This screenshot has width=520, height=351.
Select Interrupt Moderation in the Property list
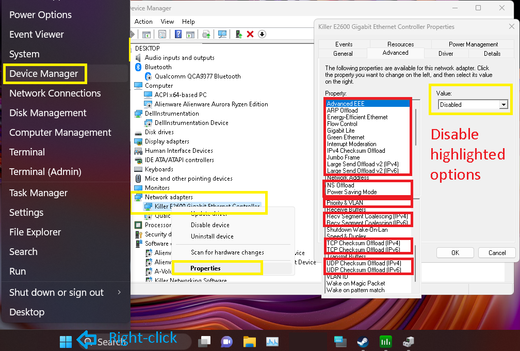[351, 144]
